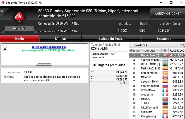This screenshot has height=119, width=185.
Task: Select sikkstars player name
Action: point(146,112)
